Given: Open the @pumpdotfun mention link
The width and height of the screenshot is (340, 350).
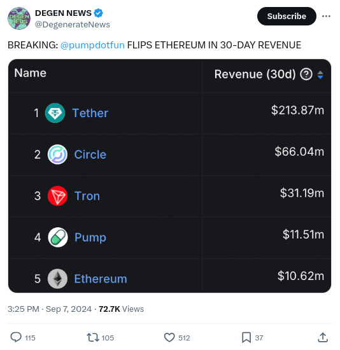Looking at the screenshot, I should [92, 45].
